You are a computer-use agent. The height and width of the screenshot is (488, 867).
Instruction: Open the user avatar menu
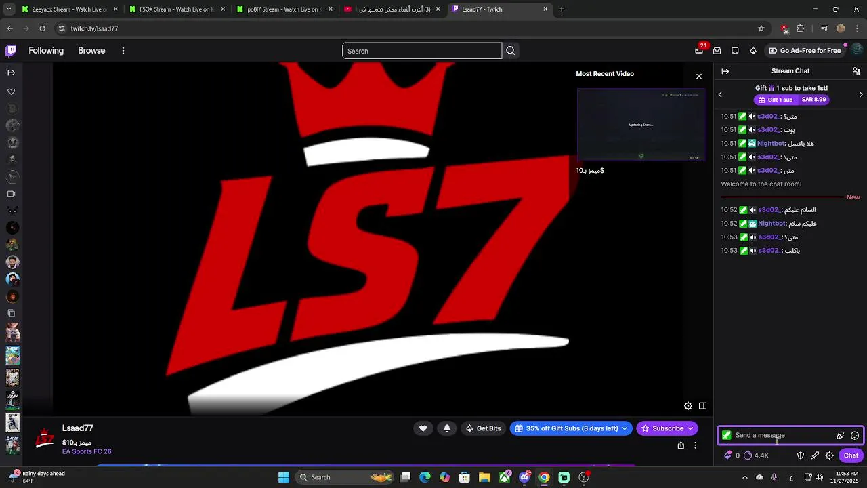pyautogui.click(x=858, y=51)
